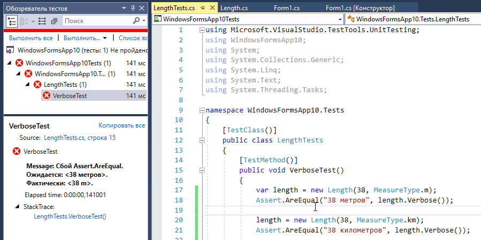This screenshot has height=240, width=481.
Task: Switch to the Form1.cs [Конструктор] tab
Action: pyautogui.click(x=360, y=7)
